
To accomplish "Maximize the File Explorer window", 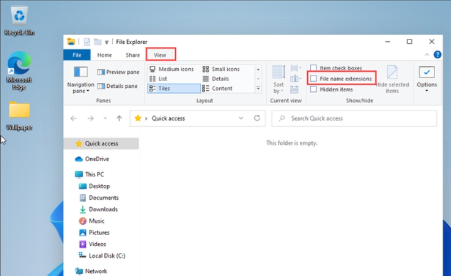I will click(409, 42).
